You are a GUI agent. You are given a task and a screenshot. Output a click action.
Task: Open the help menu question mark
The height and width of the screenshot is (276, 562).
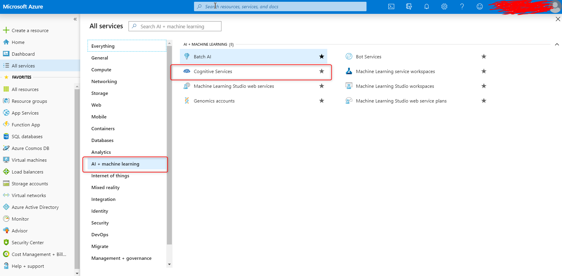click(462, 6)
